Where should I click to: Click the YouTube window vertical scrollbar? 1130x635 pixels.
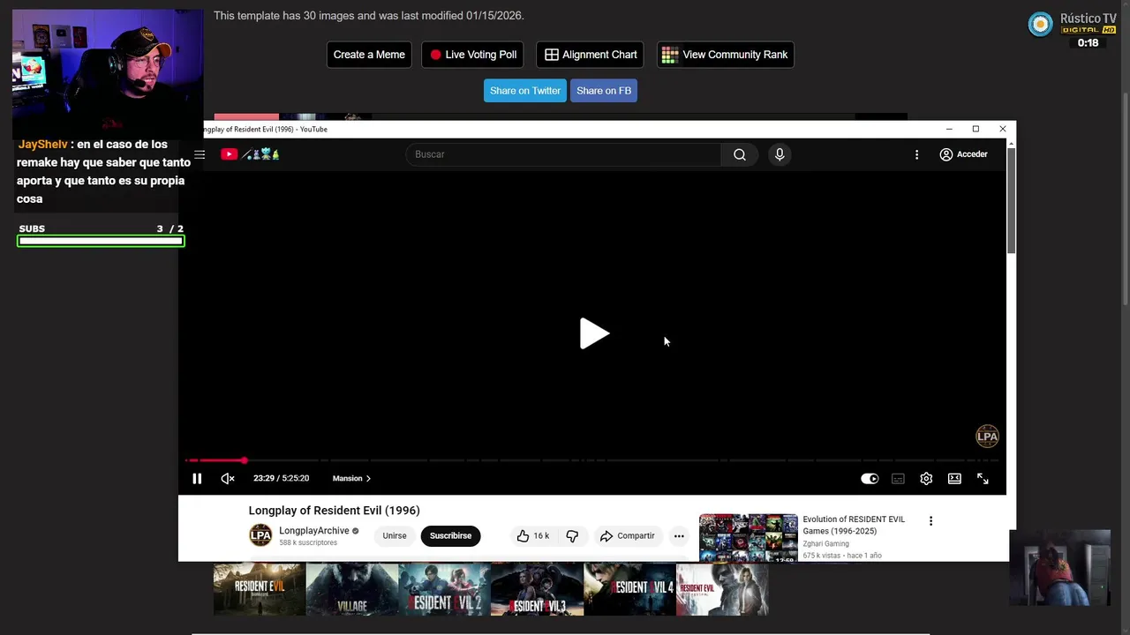[x=1012, y=201]
